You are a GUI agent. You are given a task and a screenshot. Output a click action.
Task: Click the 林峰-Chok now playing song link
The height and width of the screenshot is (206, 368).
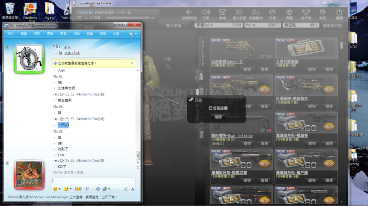[72, 53]
